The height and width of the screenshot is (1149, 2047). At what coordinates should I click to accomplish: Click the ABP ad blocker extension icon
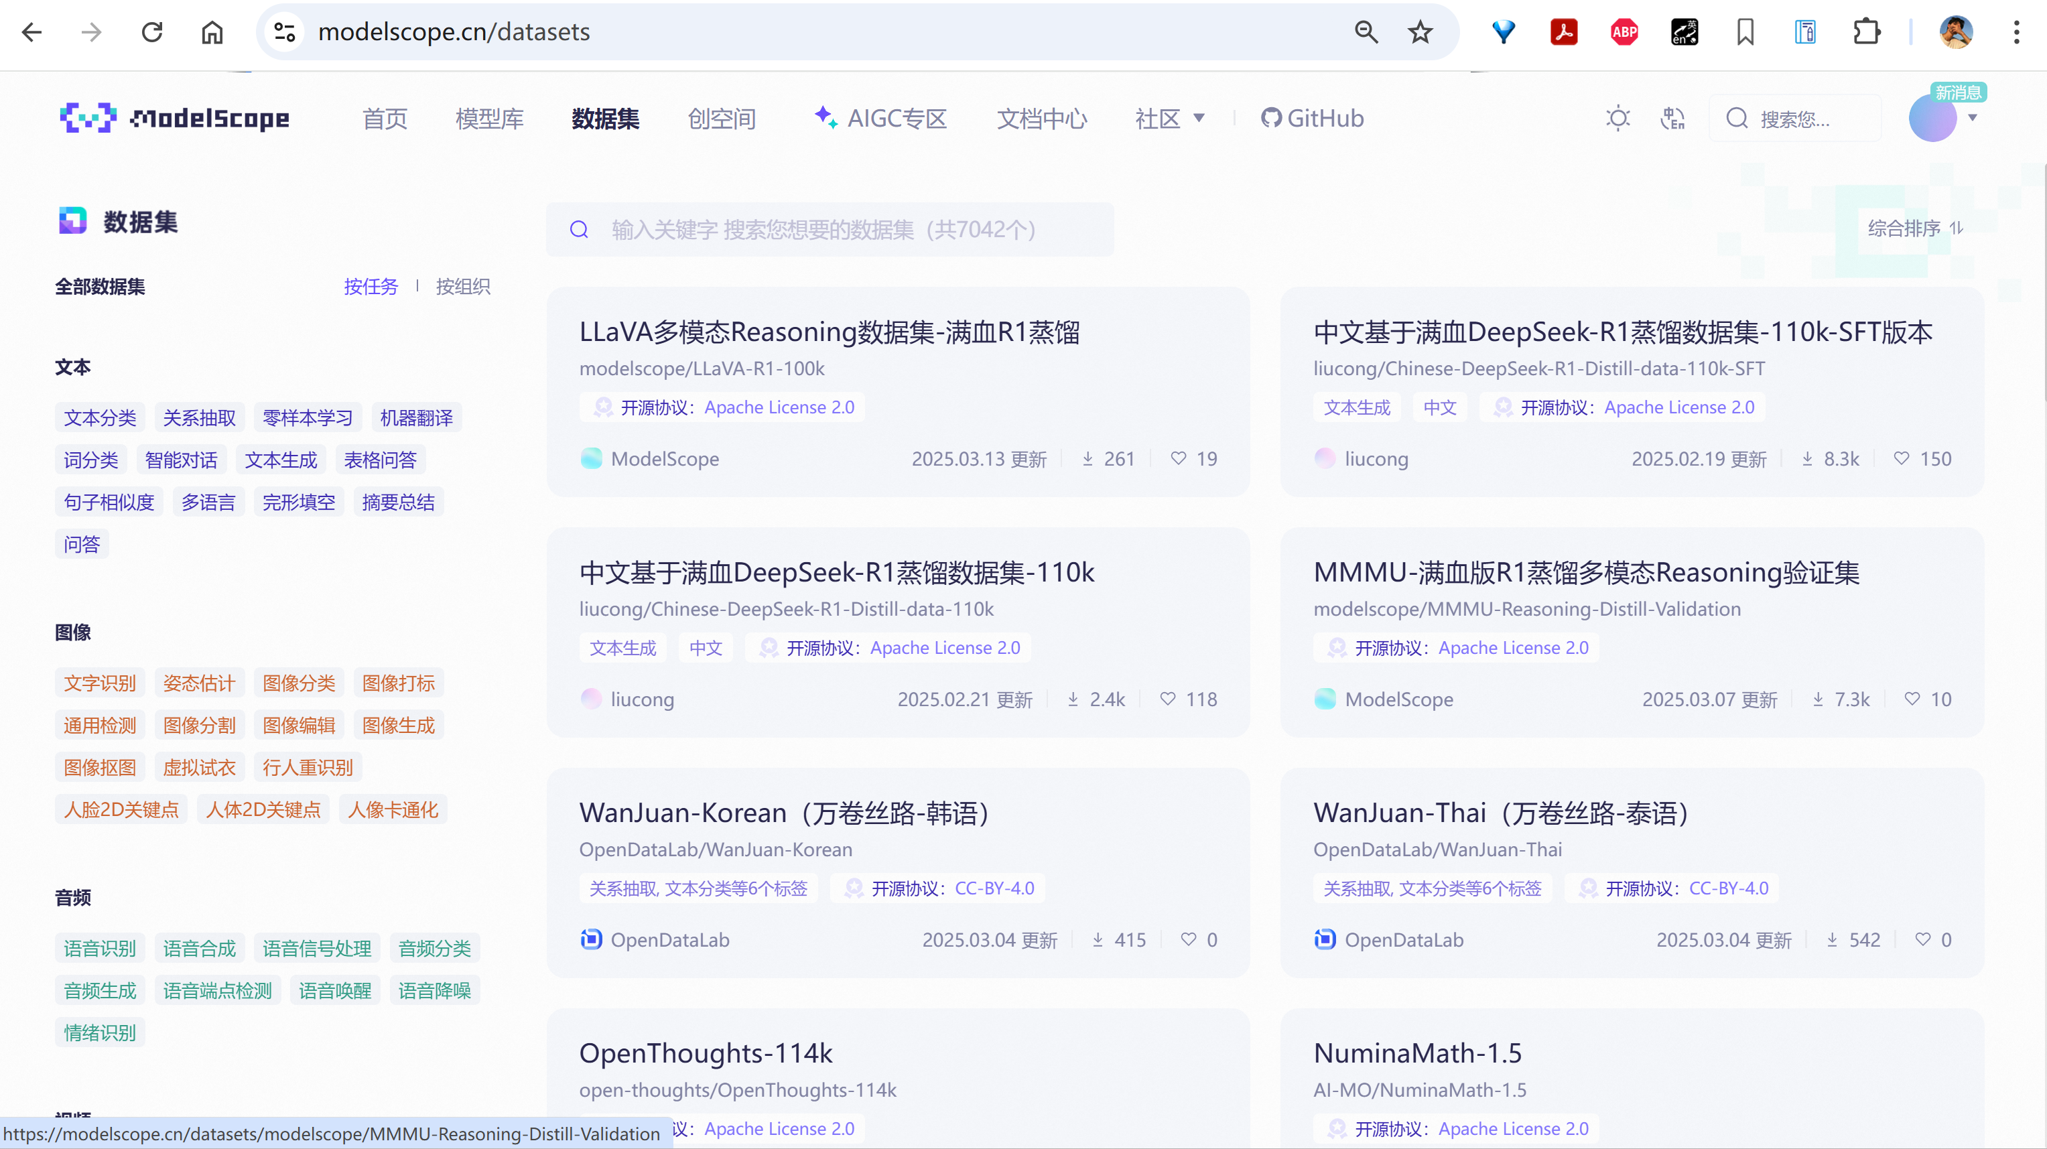(x=1624, y=33)
